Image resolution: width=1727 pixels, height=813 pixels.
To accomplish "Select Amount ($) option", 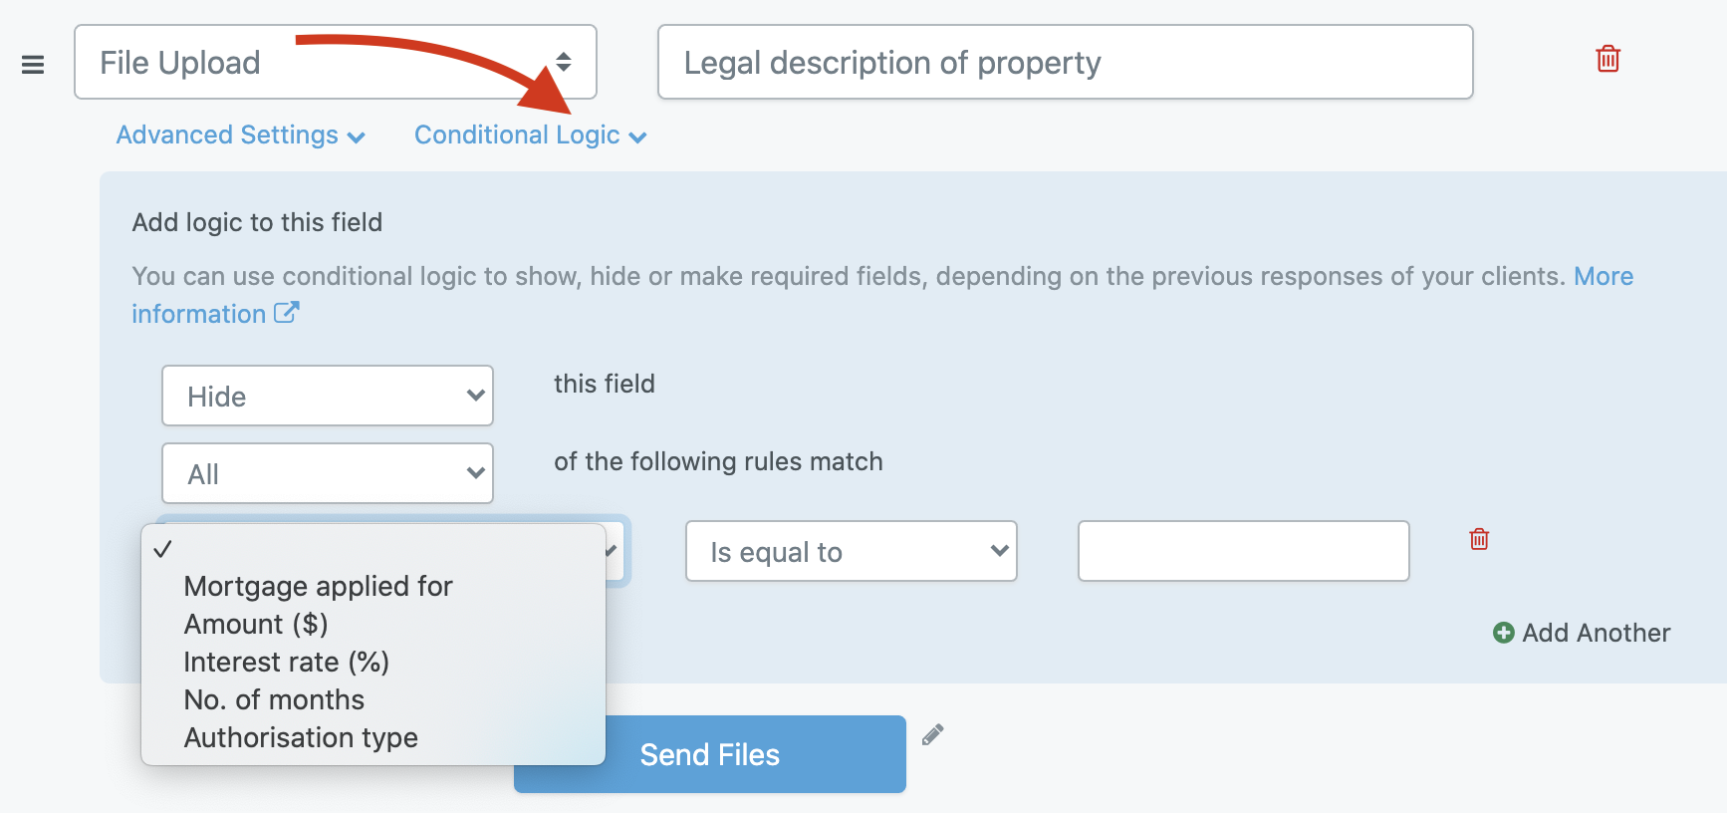I will point(373,624).
